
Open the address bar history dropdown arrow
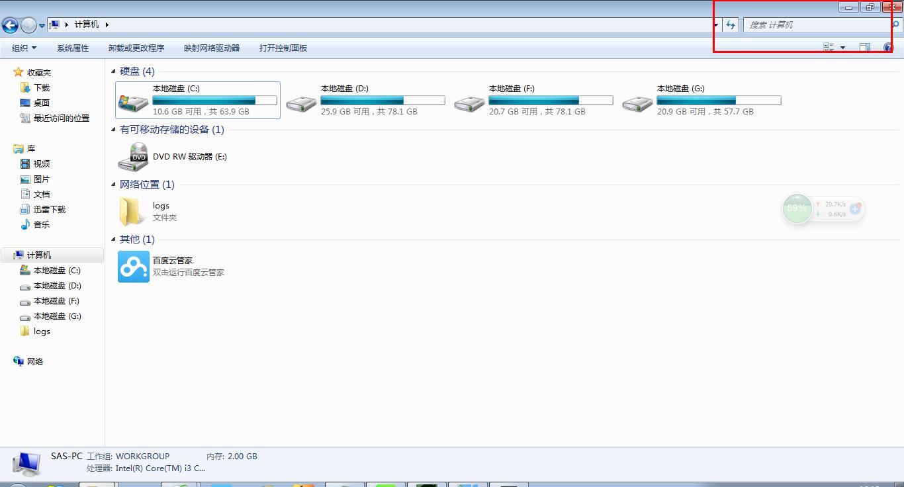(716, 25)
